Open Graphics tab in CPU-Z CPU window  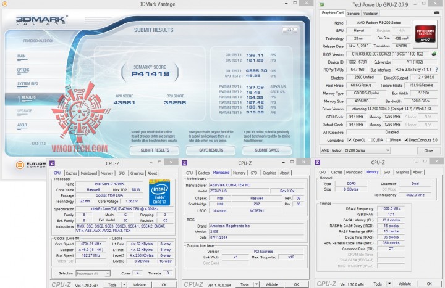pos(137,173)
